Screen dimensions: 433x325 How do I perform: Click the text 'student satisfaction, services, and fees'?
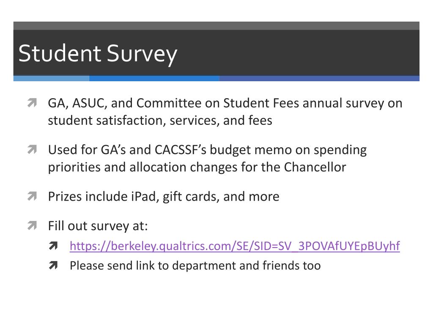point(160,121)
